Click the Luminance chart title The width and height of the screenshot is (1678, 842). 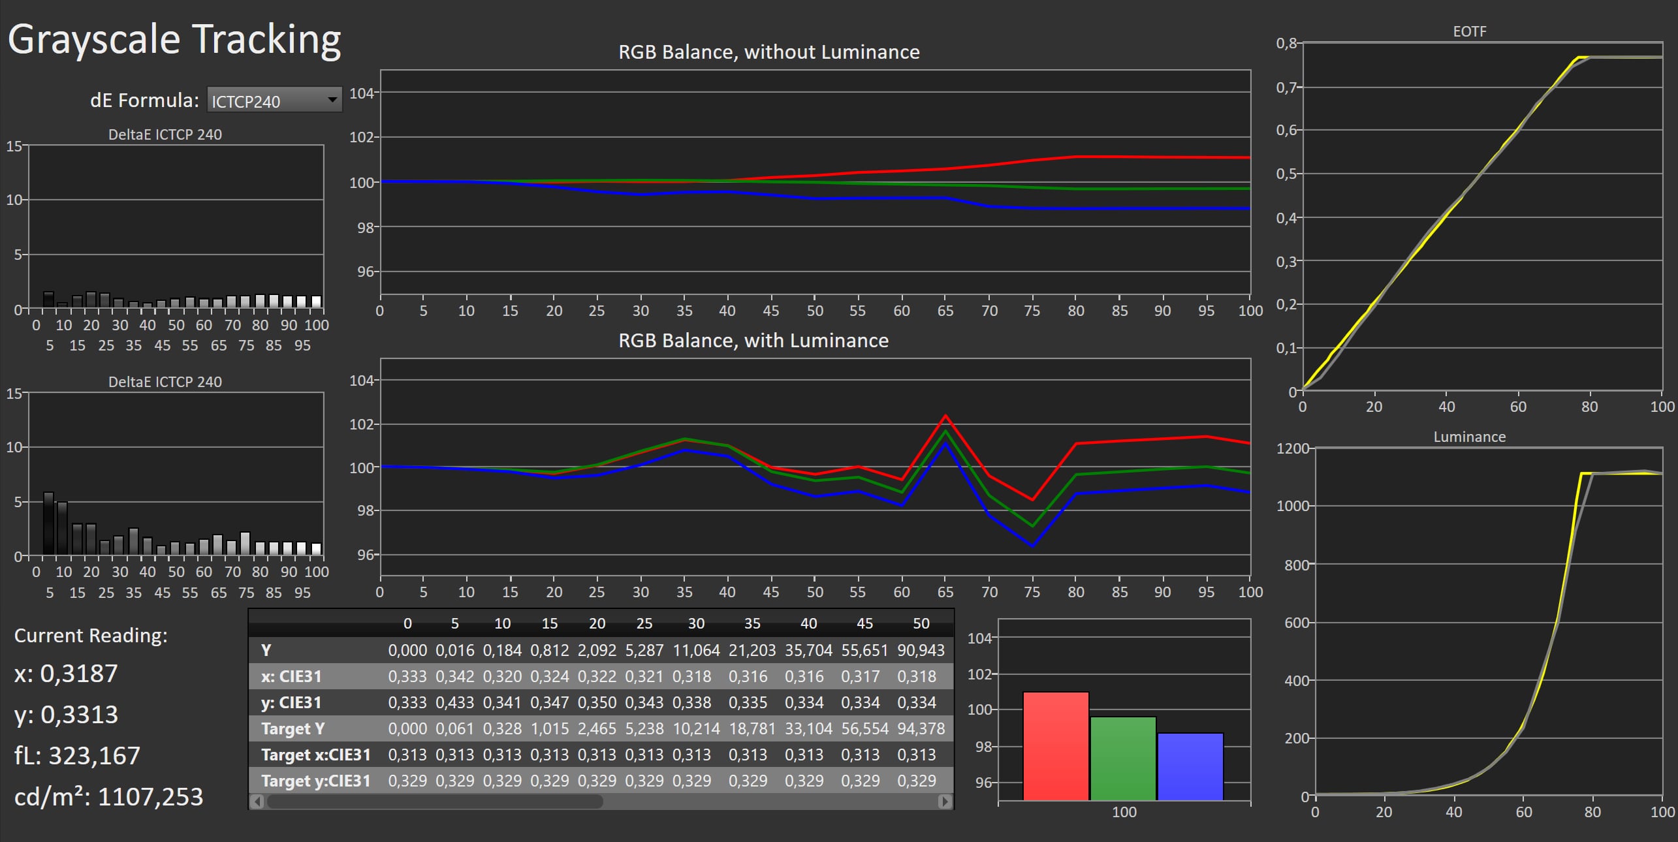(1469, 437)
